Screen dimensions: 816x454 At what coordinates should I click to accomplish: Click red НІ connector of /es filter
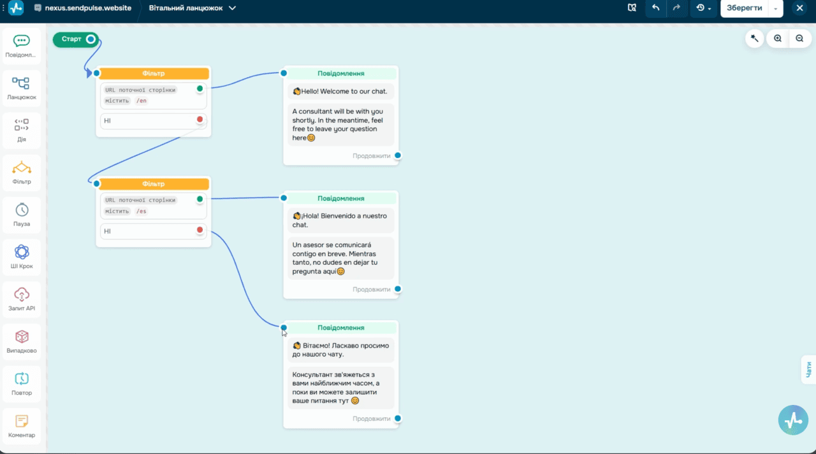pyautogui.click(x=200, y=230)
